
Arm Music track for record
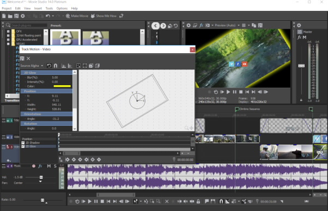pos(33,166)
